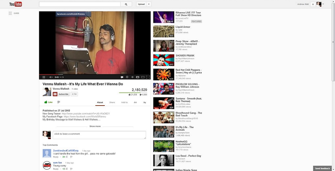The height and width of the screenshot is (171, 335).
Task: Like the video with thumbs-up Like button
Action: point(48,102)
